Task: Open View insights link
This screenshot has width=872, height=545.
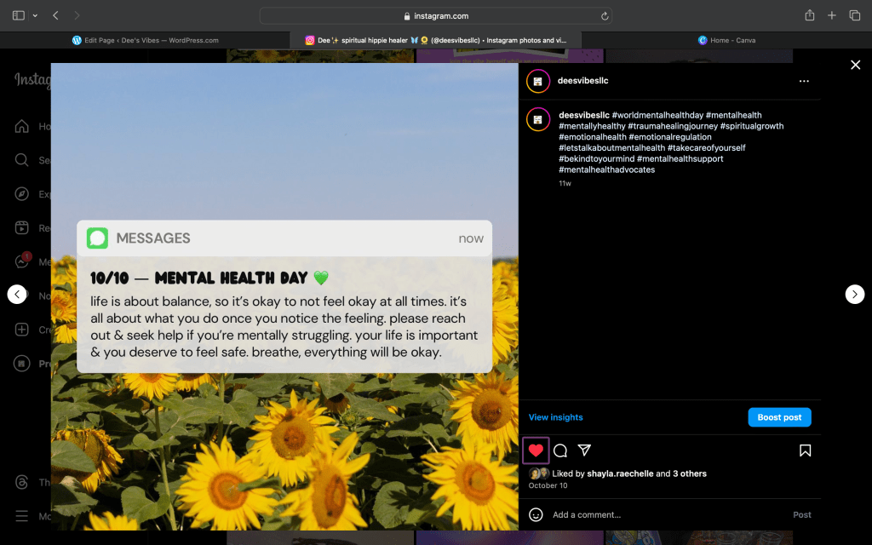Action: (555, 417)
